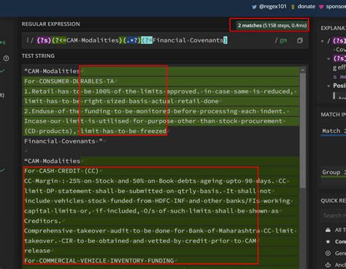Click inside the regular expression input field
The image size is (346, 269).
pyautogui.click(x=165, y=40)
